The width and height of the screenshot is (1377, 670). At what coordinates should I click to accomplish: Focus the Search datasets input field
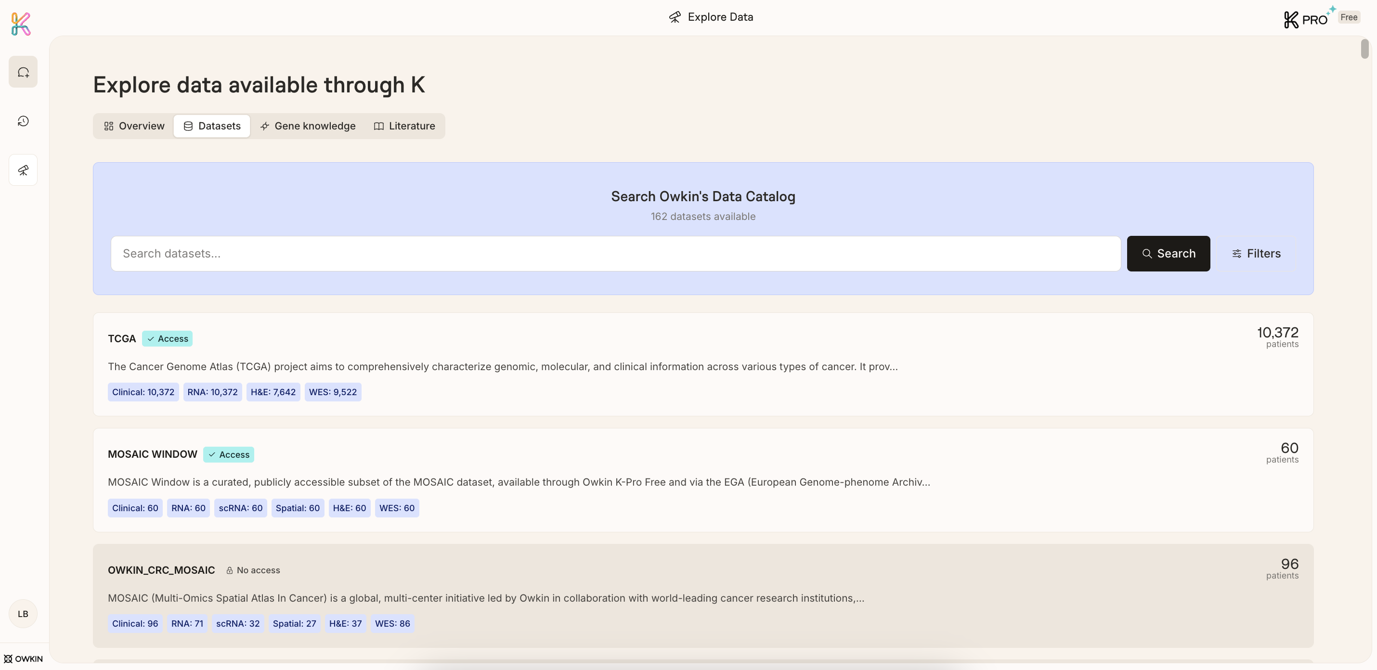coord(615,254)
